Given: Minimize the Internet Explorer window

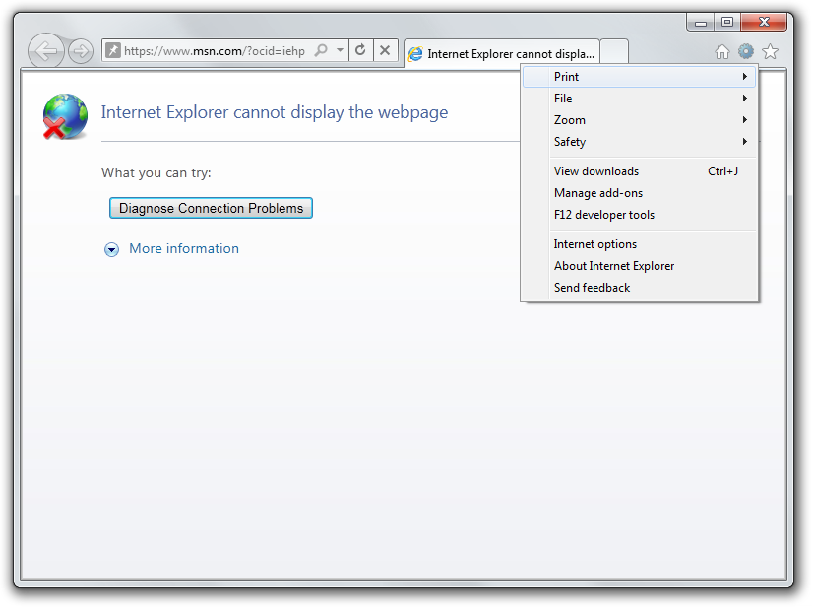Looking at the screenshot, I should (701, 22).
